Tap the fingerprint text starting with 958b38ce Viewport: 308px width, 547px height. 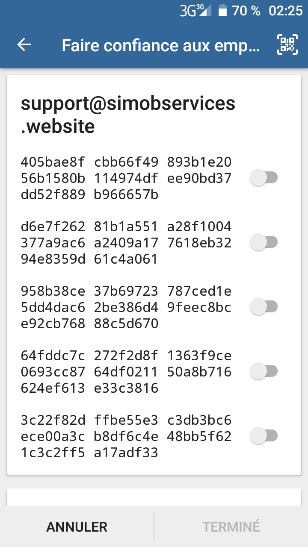(126, 307)
